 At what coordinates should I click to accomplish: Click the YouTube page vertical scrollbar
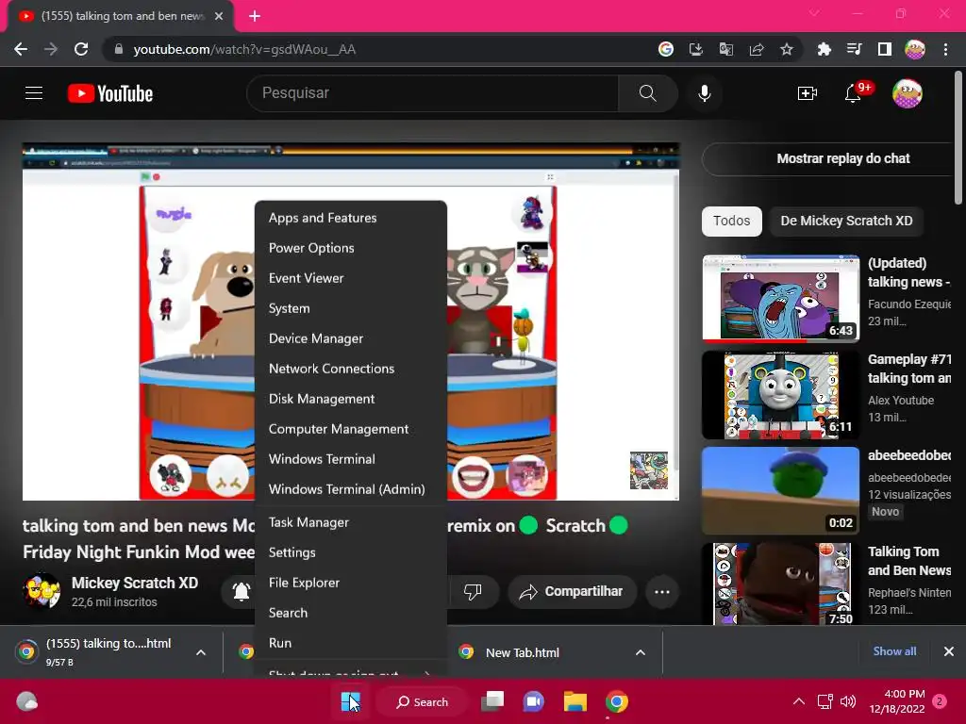(x=958, y=138)
